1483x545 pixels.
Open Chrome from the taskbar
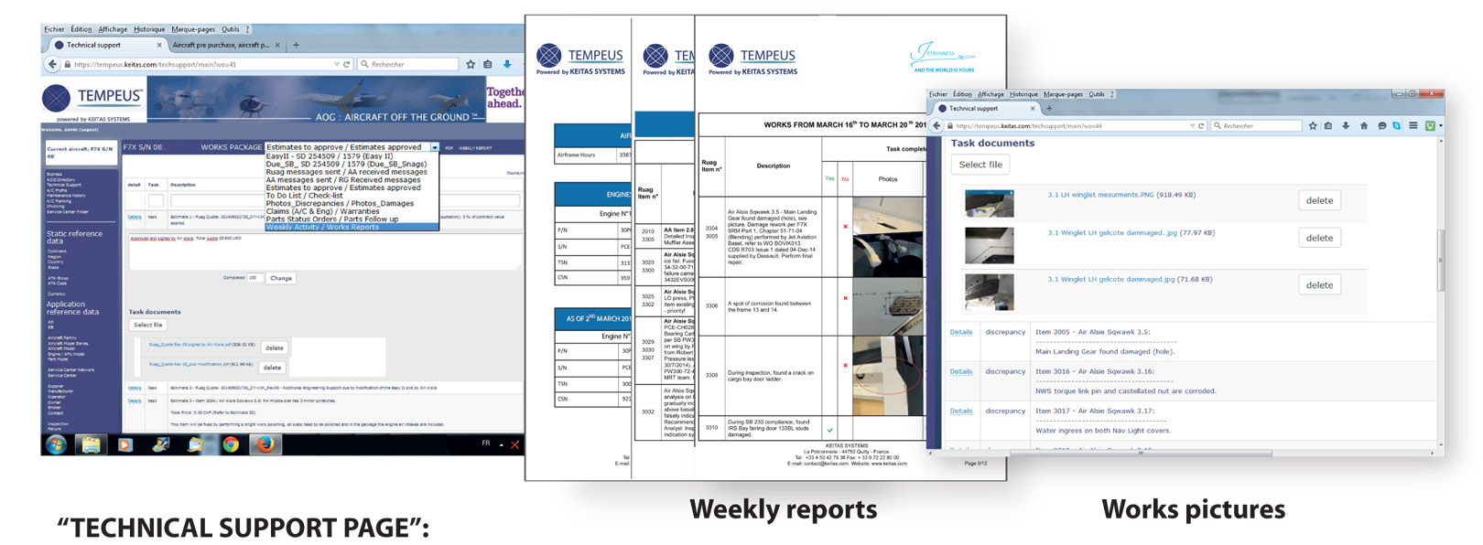(x=231, y=444)
